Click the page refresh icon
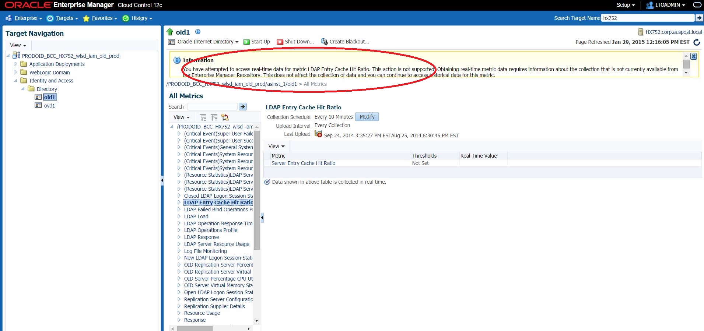Viewport: 704px width, 331px height. click(x=697, y=42)
